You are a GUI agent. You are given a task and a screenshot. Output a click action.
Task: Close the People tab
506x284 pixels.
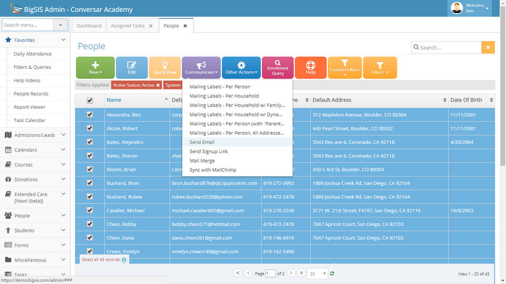[185, 26]
